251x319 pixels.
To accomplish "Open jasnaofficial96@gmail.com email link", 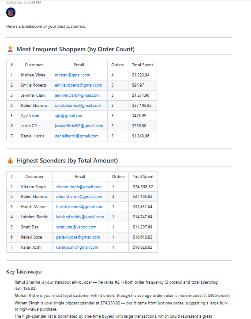I will [x=79, y=126].
